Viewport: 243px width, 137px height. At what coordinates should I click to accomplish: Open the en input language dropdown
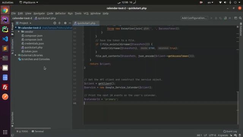click(x=210, y=2)
